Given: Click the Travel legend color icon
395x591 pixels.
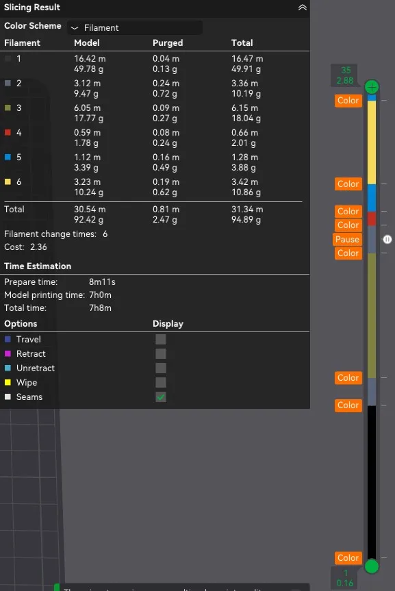Looking at the screenshot, I should [8, 339].
